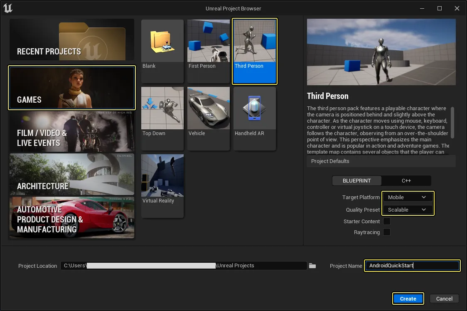The width and height of the screenshot is (467, 311).
Task: Click the 'Raytracing' label
Action: 366,232
